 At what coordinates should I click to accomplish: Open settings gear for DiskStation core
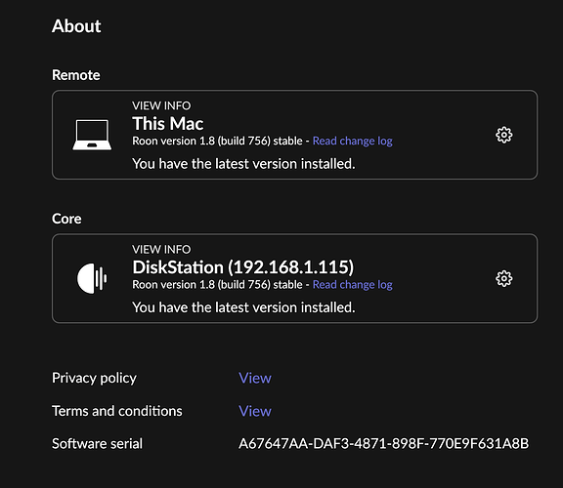[x=503, y=278]
